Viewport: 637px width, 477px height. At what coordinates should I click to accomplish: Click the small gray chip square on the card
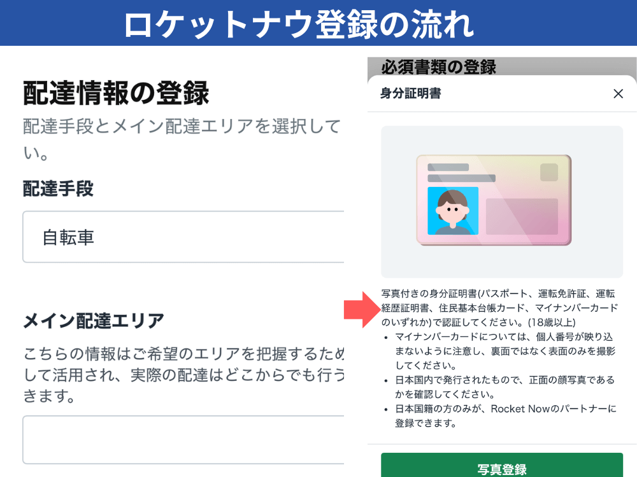tap(549, 172)
